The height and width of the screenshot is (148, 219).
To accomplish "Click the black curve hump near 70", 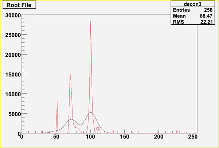I will (x=71, y=119).
